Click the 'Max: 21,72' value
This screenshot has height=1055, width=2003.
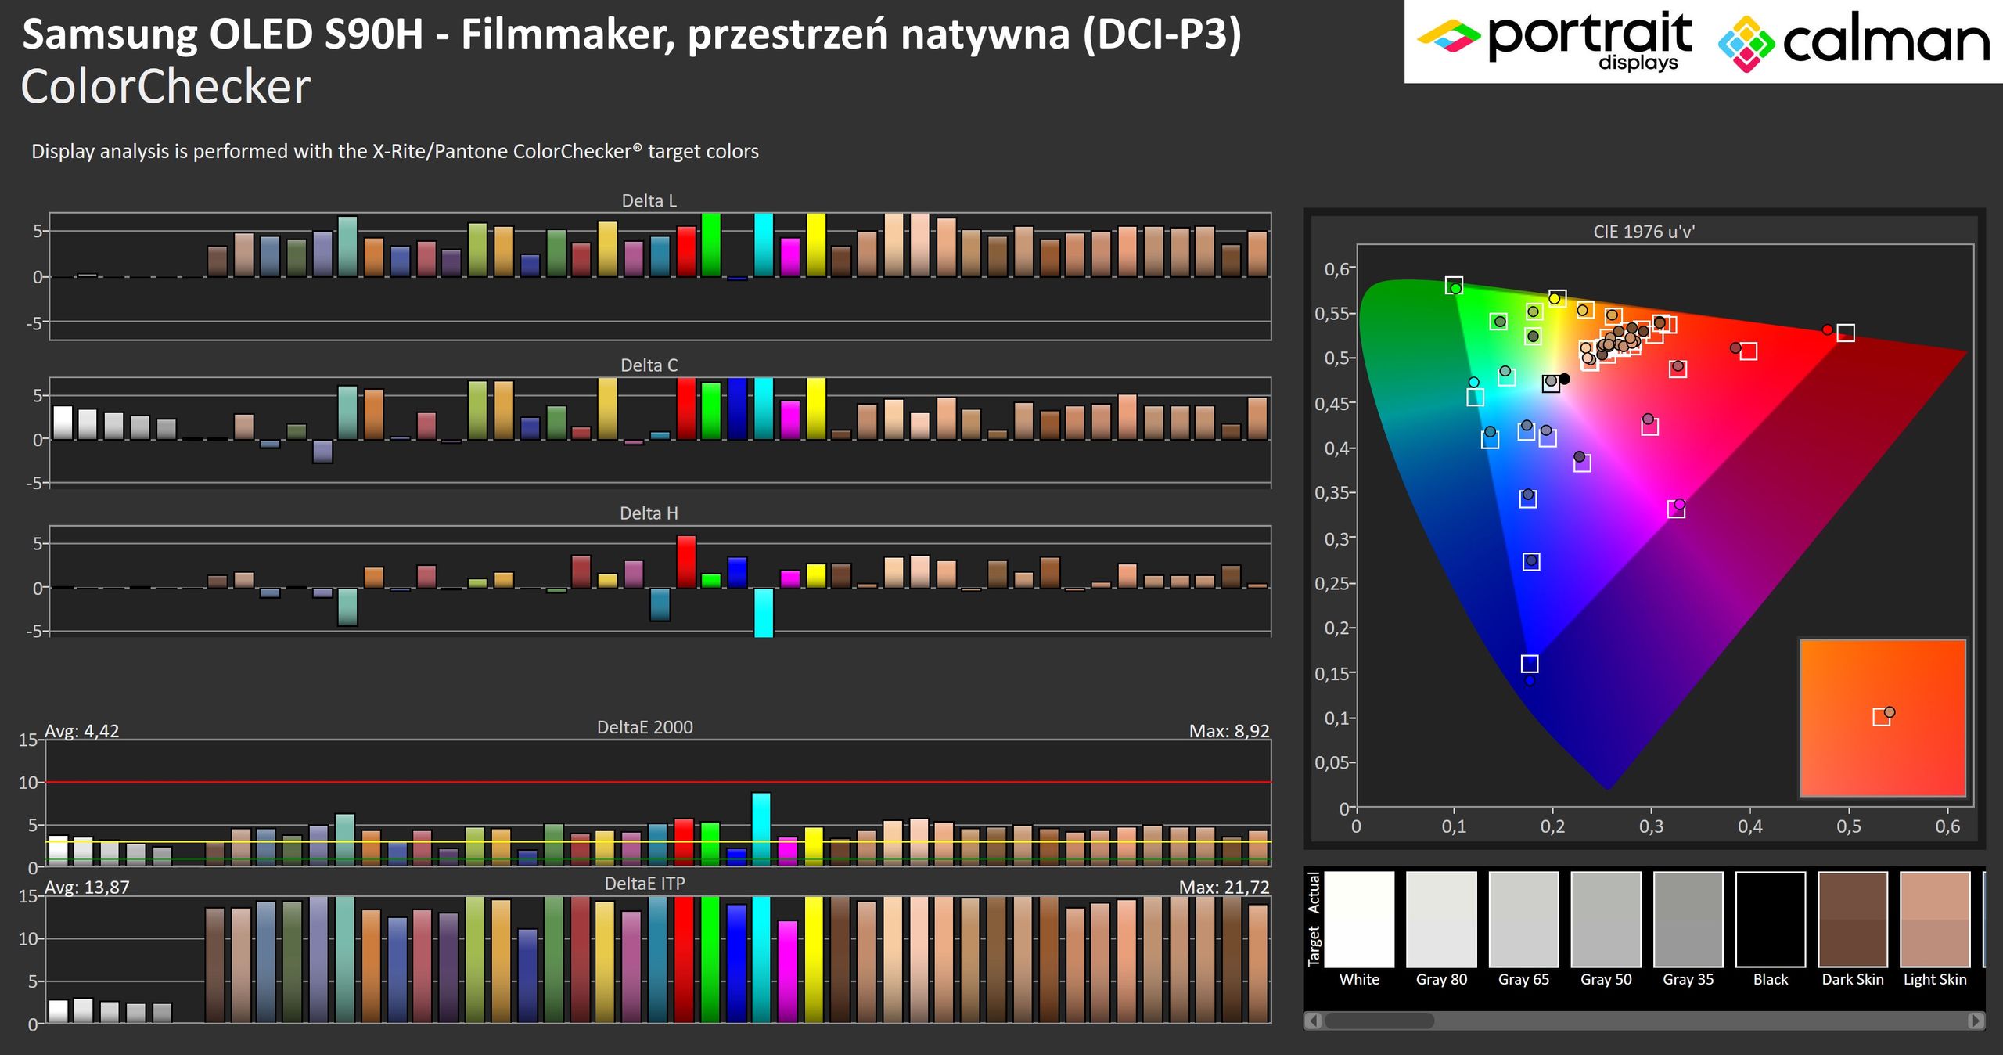(x=1224, y=888)
